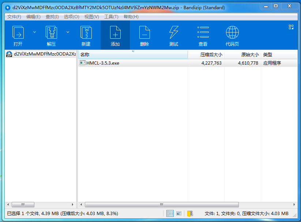Click the status bar selection summary text
The width and height of the screenshot is (301, 222).
pyautogui.click(x=63, y=213)
